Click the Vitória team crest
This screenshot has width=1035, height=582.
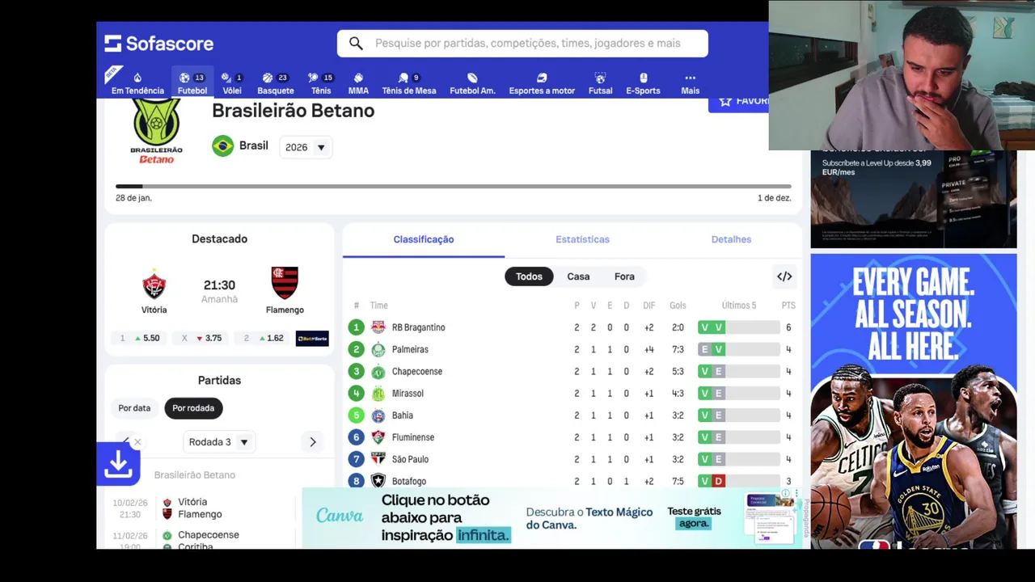click(154, 284)
